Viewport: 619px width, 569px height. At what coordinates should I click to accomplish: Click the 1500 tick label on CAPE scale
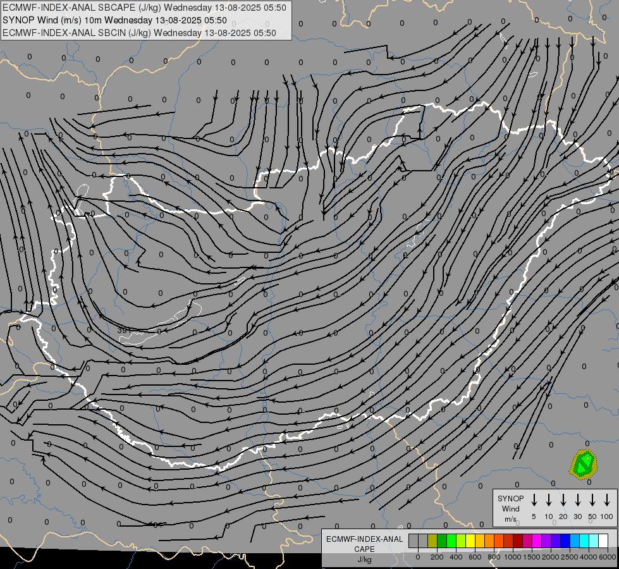click(x=531, y=557)
